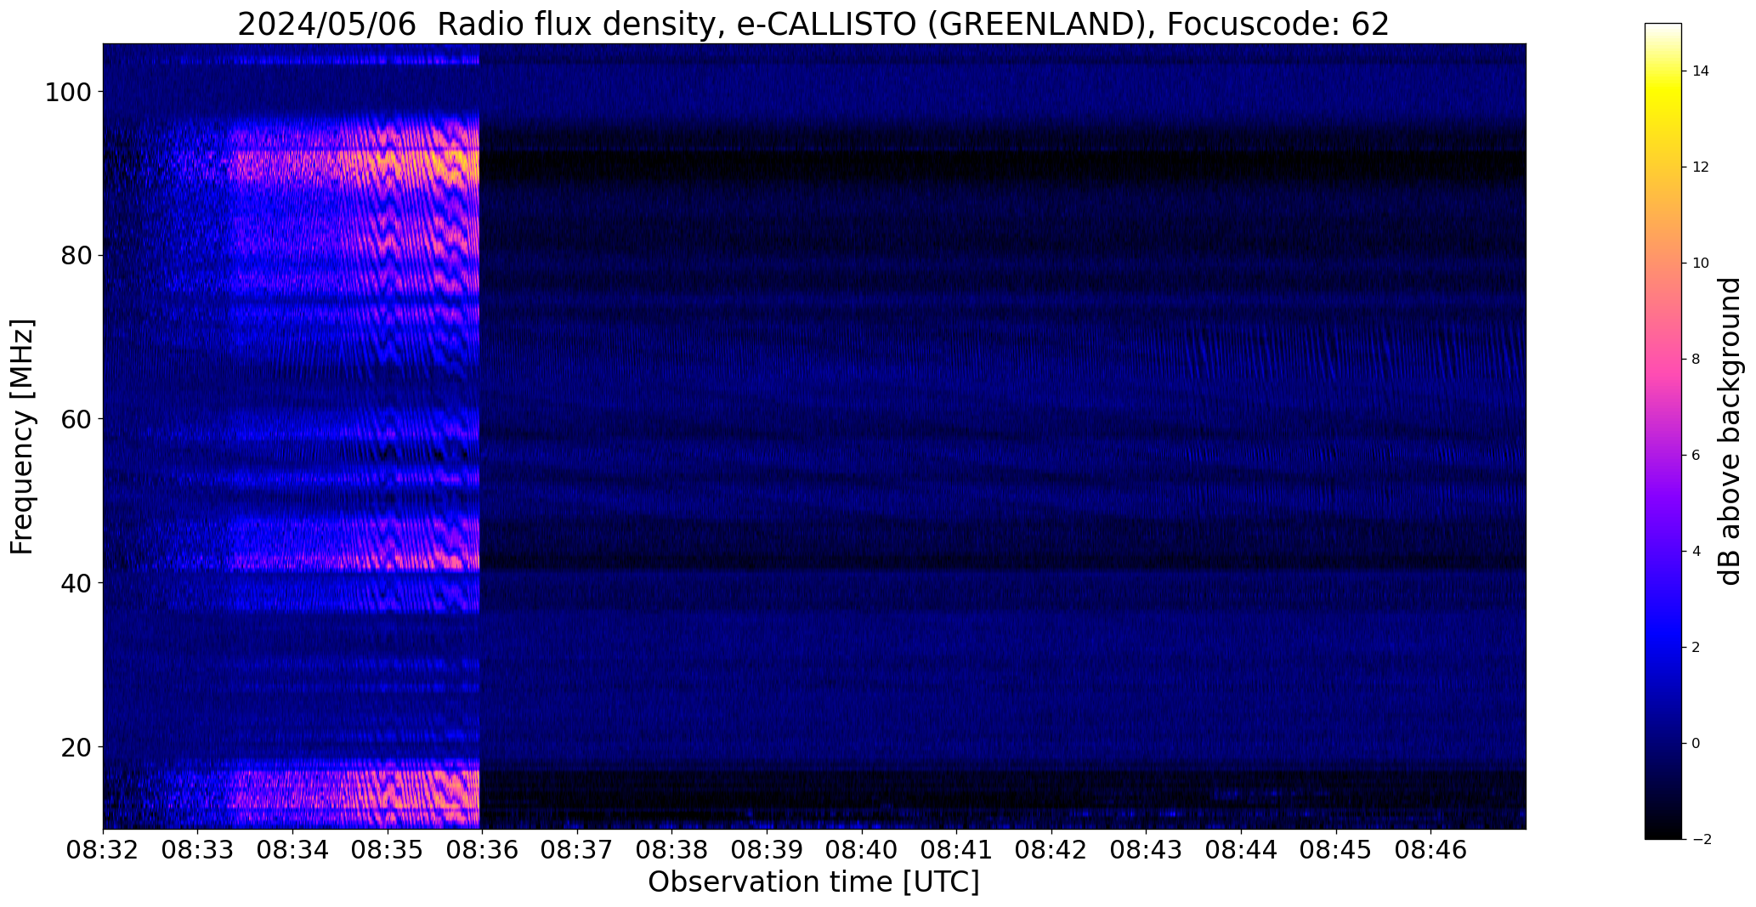
Task: Click the 60 MHz frequency tick label
Action: click(x=76, y=419)
